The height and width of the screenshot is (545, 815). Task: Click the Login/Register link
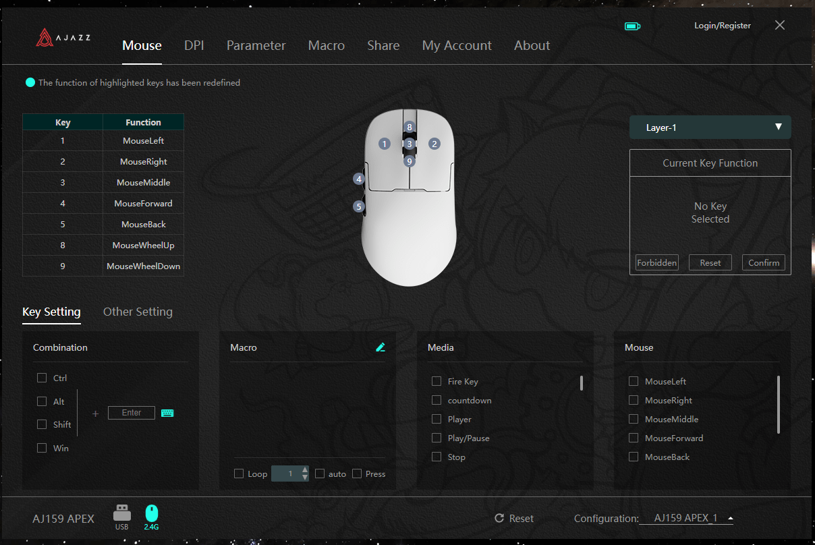[x=722, y=26]
